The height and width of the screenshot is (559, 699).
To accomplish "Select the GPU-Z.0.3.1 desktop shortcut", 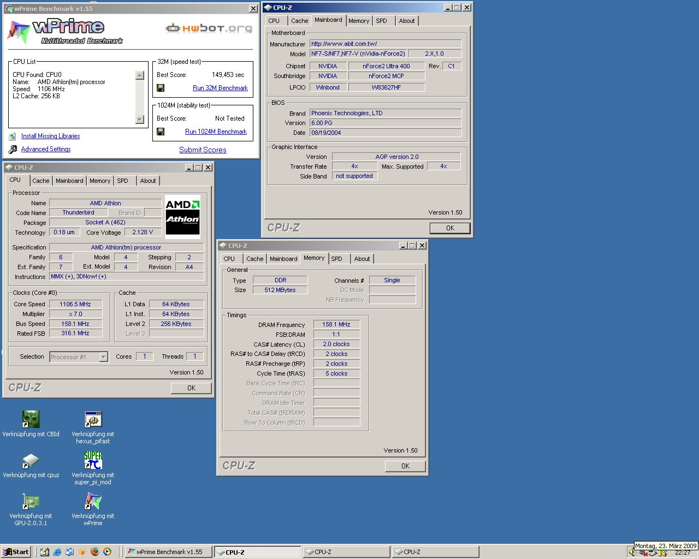I will click(31, 509).
